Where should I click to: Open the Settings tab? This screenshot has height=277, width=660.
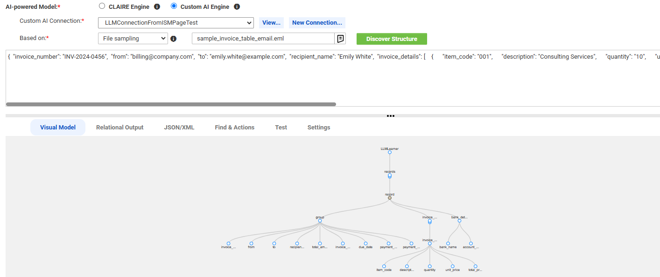[x=319, y=128]
